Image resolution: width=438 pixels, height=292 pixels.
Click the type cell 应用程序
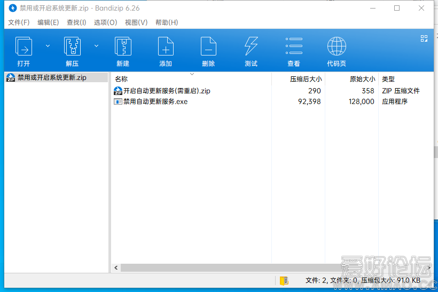tap(395, 101)
